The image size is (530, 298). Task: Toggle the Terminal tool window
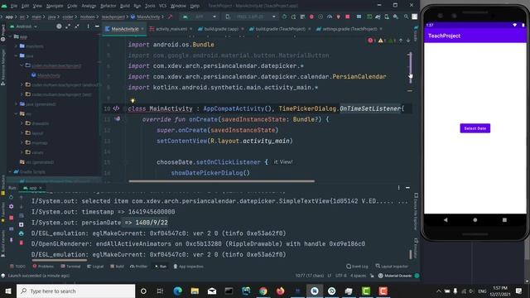tap(70, 267)
